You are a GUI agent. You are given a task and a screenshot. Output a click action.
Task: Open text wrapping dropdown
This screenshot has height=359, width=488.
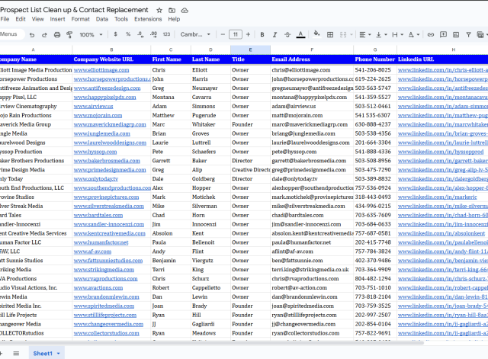(397, 34)
